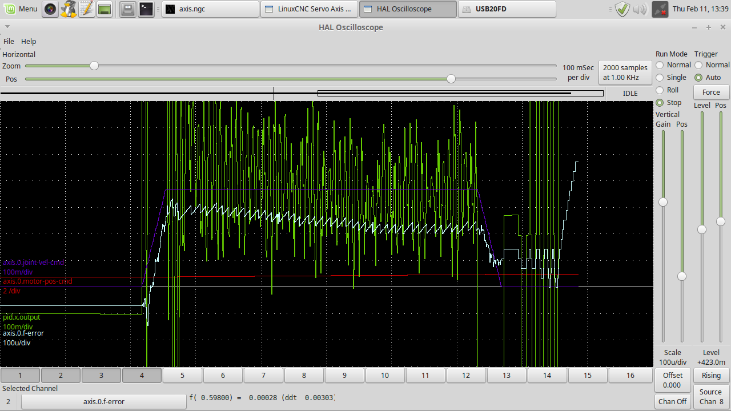Select channel 11 button
Screen dimensions: 731x411
point(425,375)
